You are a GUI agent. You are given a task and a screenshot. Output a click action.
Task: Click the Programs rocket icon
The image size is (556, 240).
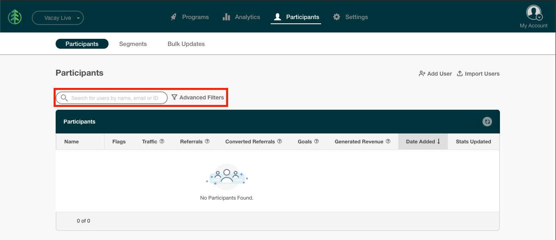coord(174,17)
